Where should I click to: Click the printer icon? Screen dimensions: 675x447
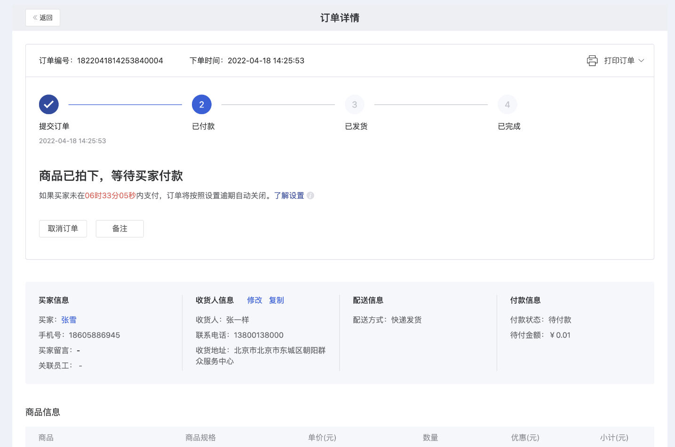click(x=592, y=61)
